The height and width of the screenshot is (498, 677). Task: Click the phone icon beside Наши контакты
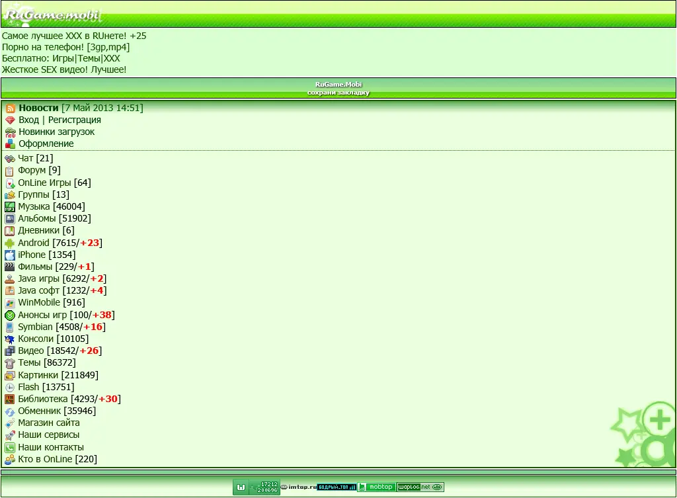coord(9,448)
